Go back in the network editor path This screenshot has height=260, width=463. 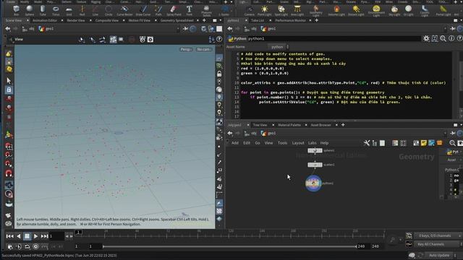[x=230, y=133]
